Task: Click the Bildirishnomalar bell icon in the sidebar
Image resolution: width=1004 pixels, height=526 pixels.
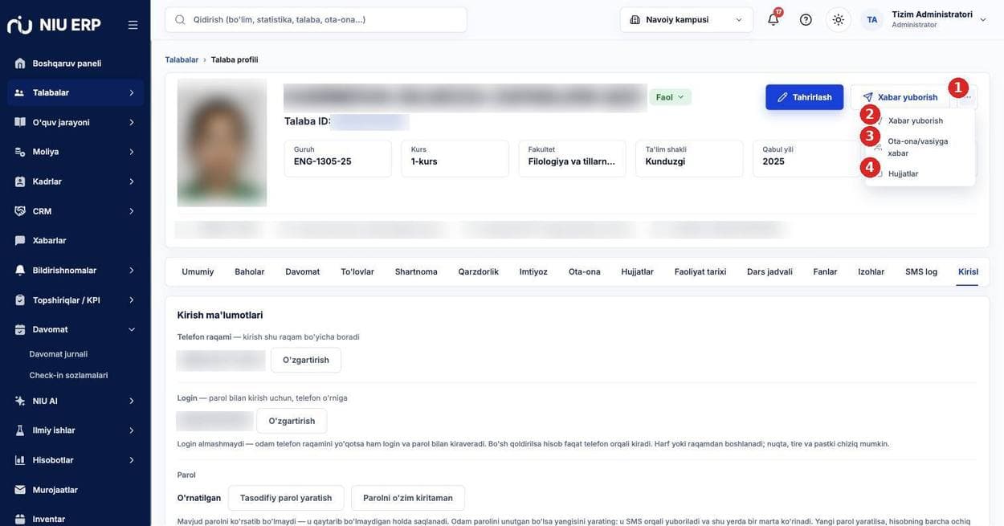Action: [20, 271]
